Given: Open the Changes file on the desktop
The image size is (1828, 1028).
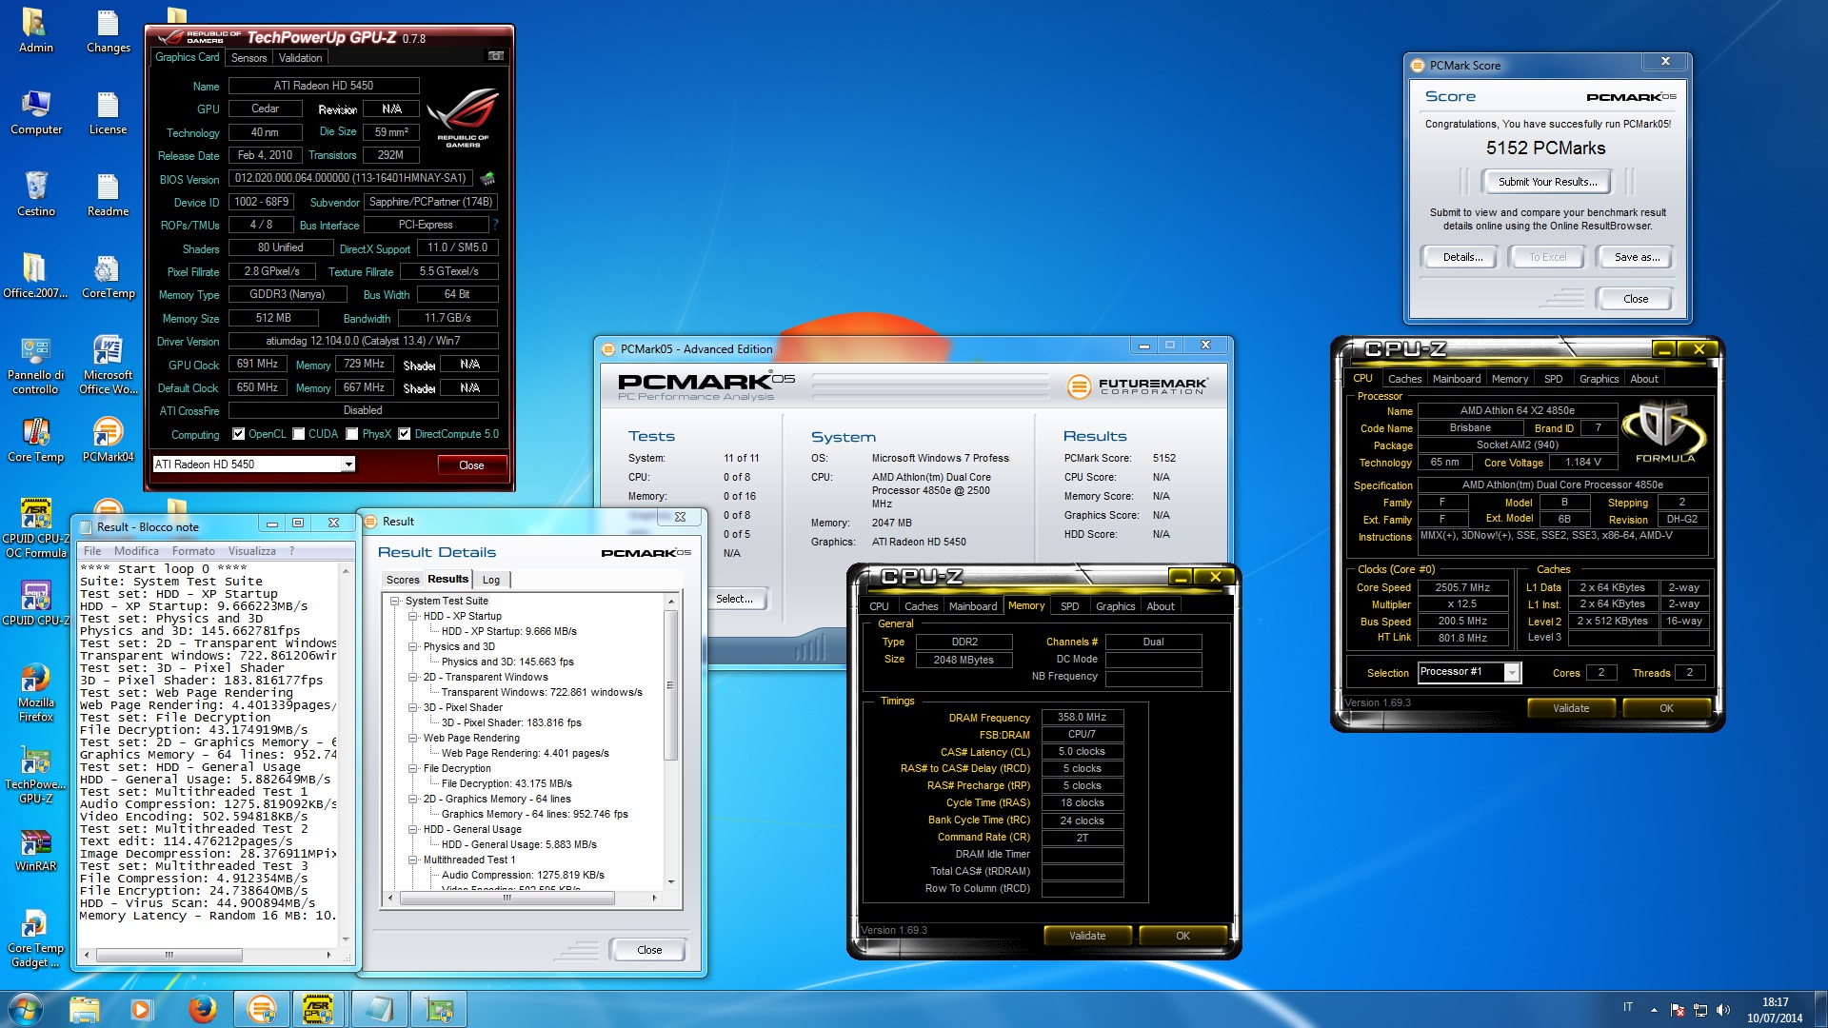Looking at the screenshot, I should [x=109, y=30].
